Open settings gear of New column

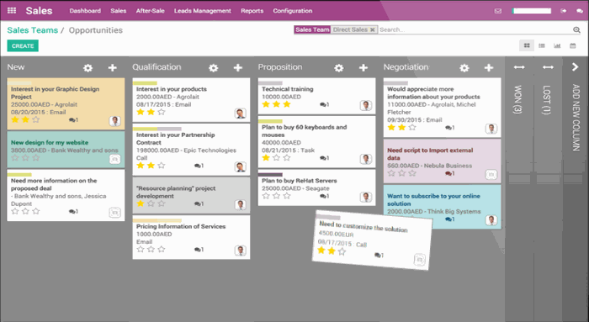coord(88,68)
